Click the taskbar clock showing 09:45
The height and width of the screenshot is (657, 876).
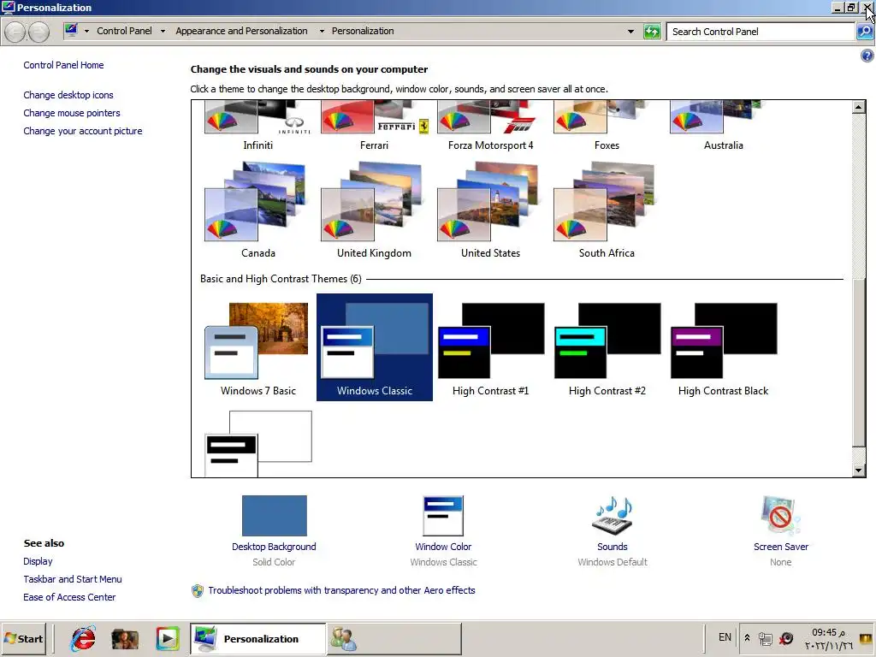828,638
